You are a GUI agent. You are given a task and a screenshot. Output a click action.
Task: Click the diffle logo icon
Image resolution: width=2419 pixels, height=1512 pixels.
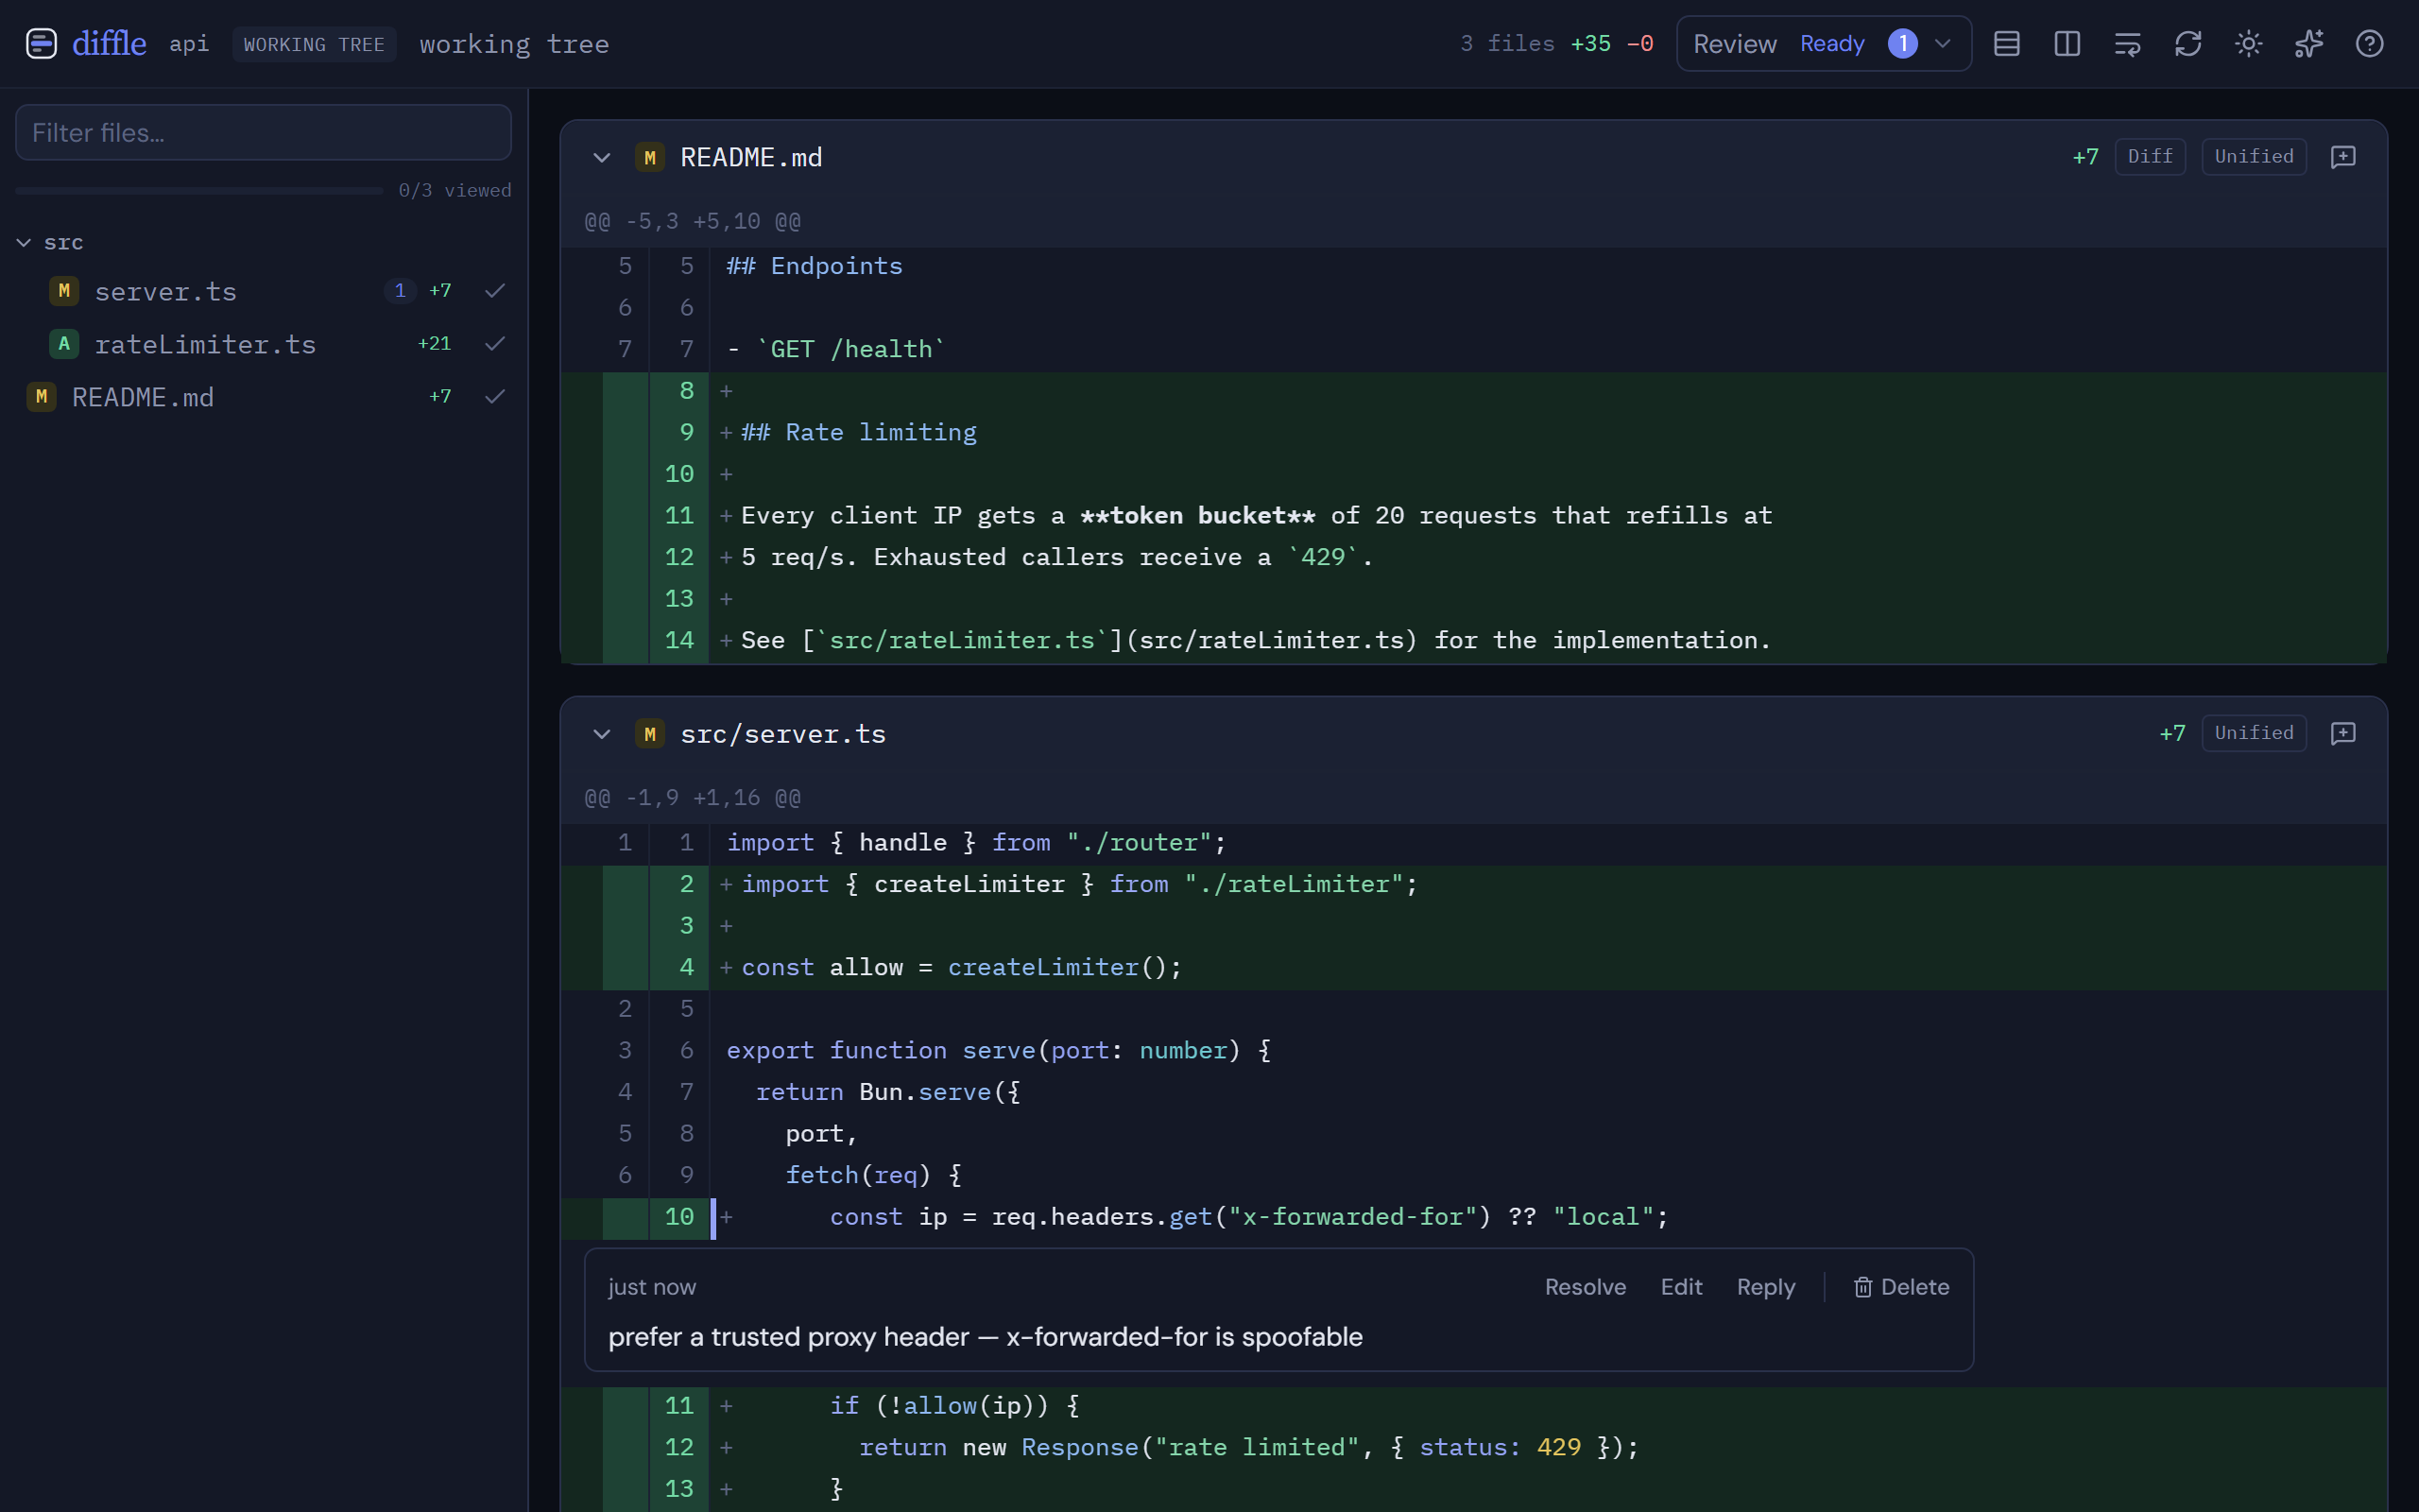pyautogui.click(x=41, y=44)
